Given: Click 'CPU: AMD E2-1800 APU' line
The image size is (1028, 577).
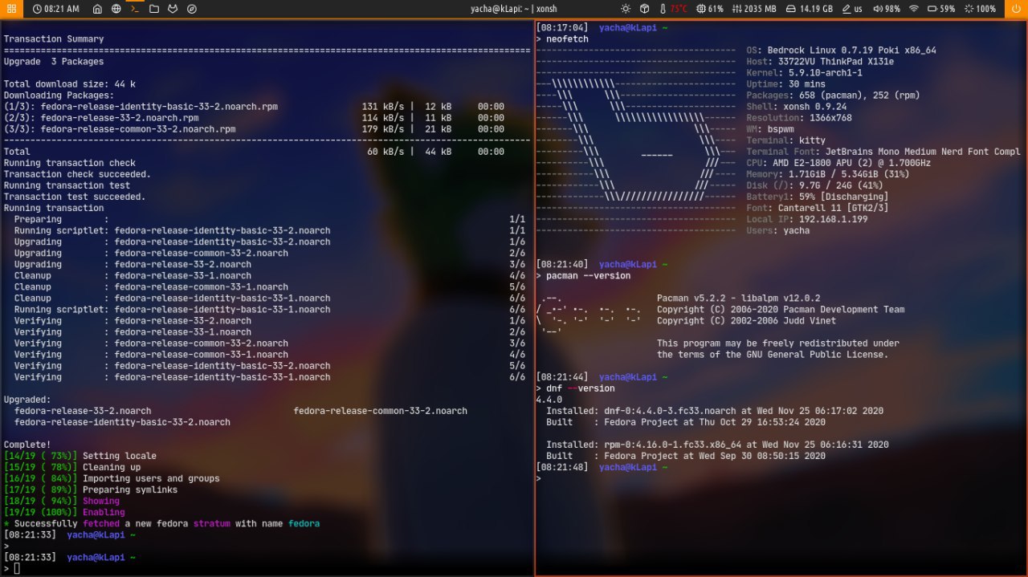Looking at the screenshot, I should click(x=838, y=162).
